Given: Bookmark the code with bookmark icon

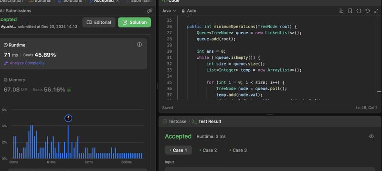Looking at the screenshot, I should click(350, 11).
